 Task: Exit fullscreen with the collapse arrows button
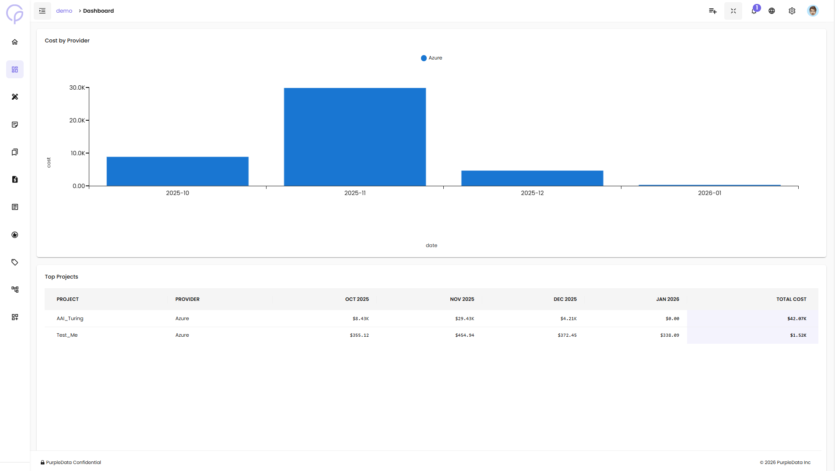click(733, 11)
